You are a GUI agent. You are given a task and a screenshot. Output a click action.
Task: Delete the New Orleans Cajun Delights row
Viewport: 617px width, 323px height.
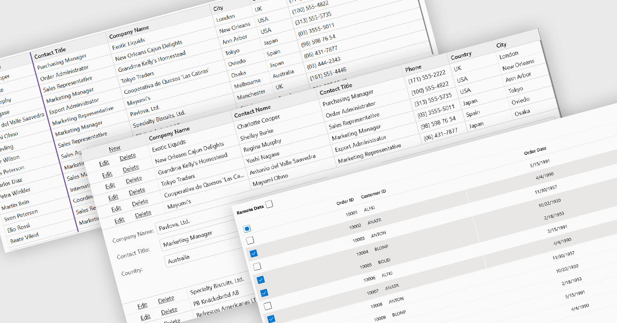[131, 168]
